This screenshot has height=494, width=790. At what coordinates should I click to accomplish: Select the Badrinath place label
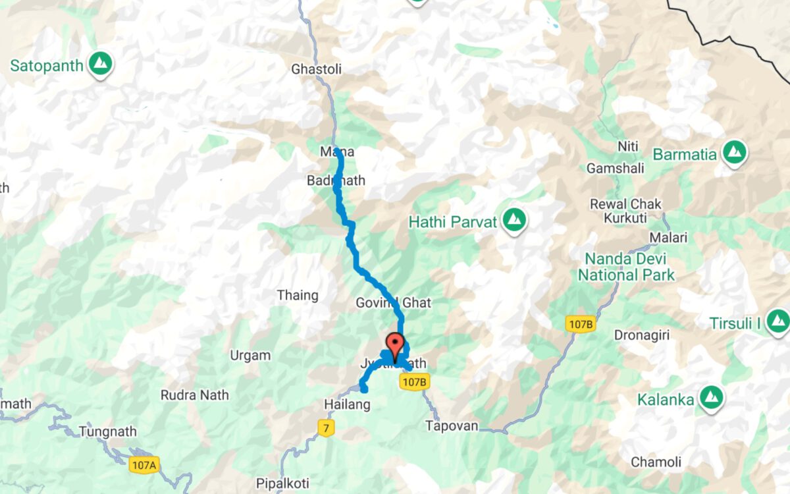[336, 180]
